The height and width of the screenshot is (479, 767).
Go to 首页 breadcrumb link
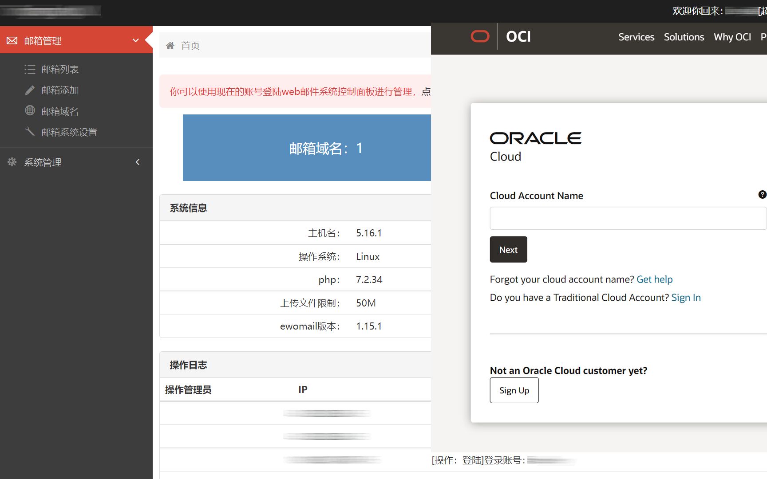pos(190,46)
